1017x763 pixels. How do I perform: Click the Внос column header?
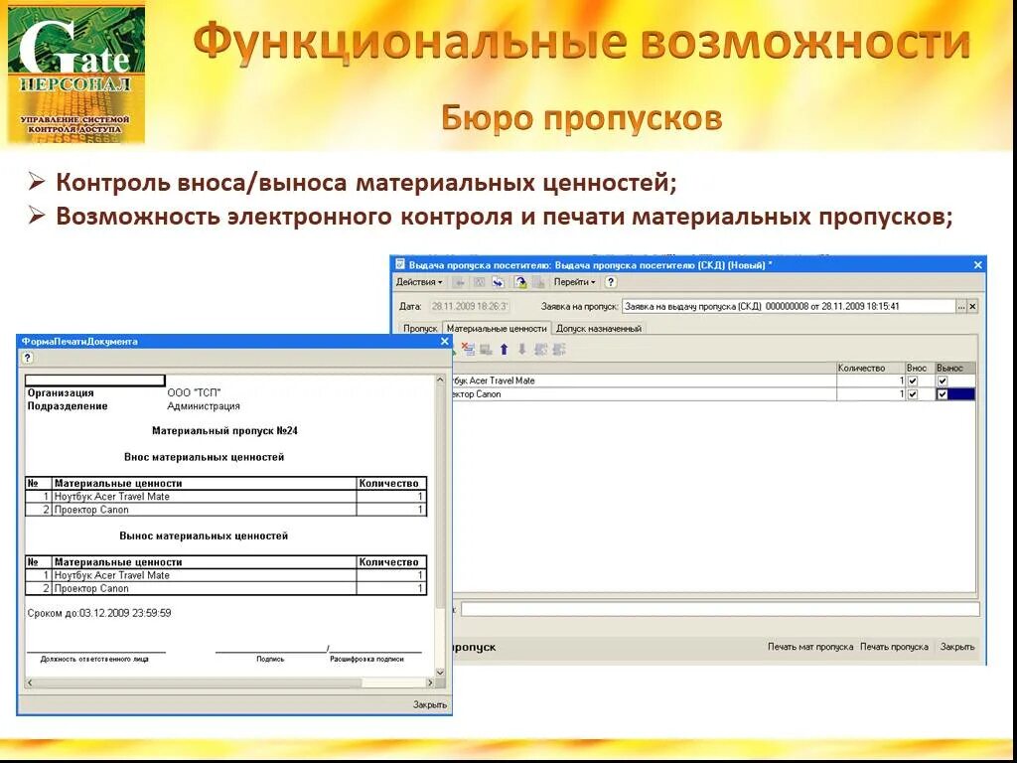pos(919,368)
